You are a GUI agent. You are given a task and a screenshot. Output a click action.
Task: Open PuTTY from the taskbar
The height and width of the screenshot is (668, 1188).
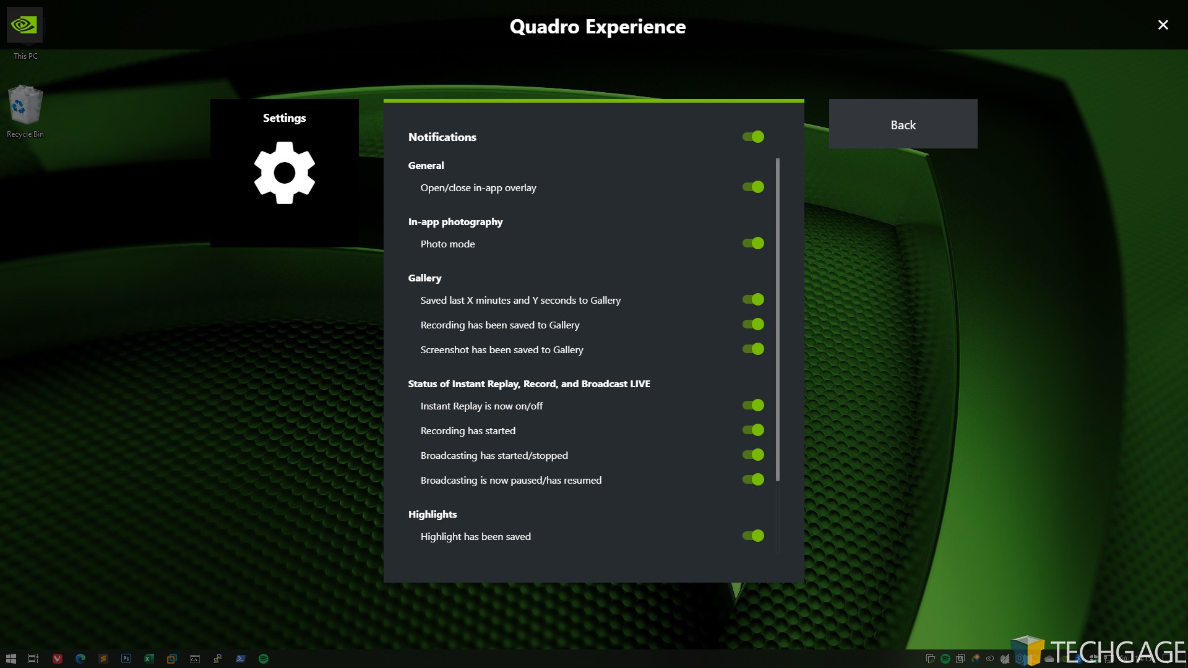[218, 659]
